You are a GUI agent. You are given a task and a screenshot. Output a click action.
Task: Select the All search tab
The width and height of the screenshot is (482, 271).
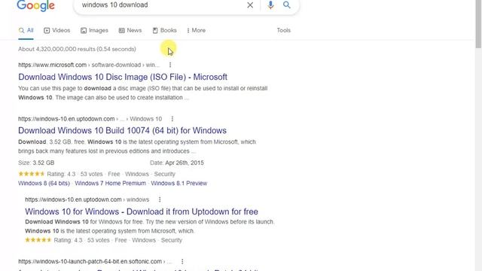pos(26,30)
